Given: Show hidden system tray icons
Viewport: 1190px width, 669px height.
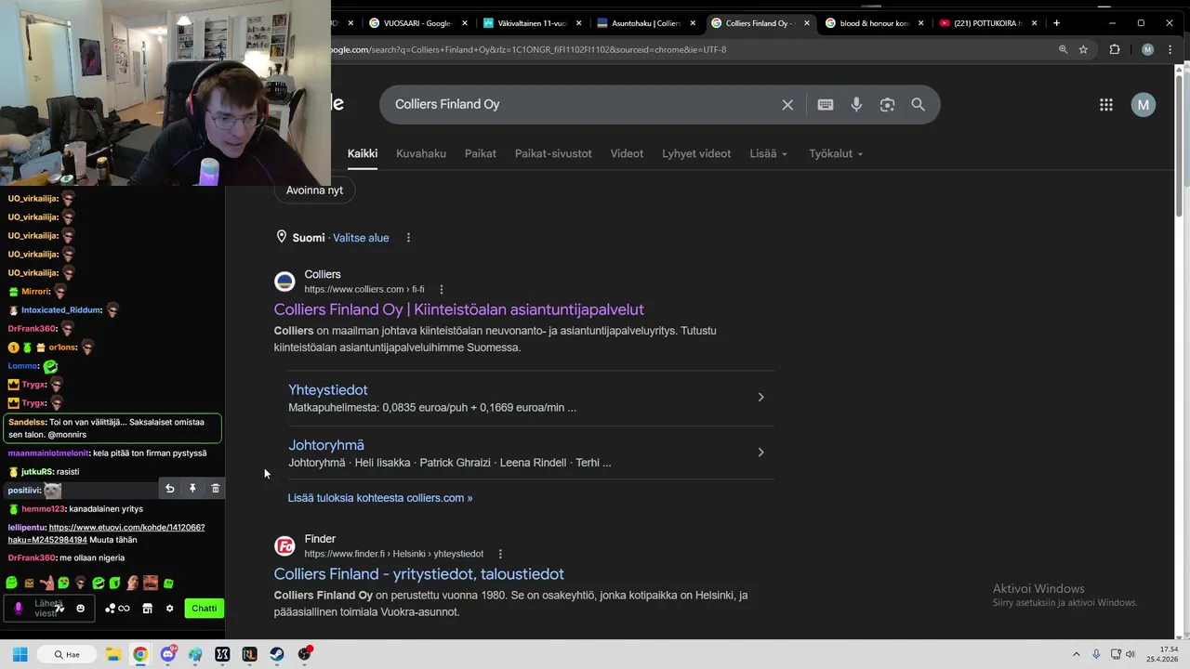Looking at the screenshot, I should [1077, 654].
